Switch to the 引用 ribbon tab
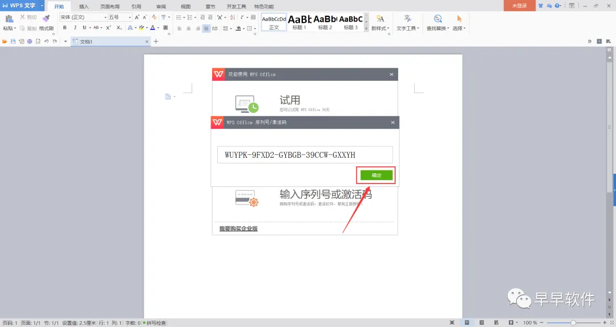Screen dimensions: 616x327 136,6
